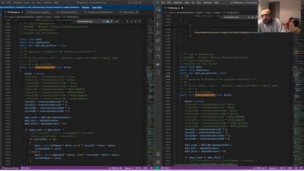Toggle Regular Expression in right window find widget
Viewport: 304px width, 171px height.
pos(256,17)
